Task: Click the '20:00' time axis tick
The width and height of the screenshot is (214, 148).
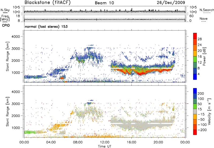Action: click(x=158, y=142)
